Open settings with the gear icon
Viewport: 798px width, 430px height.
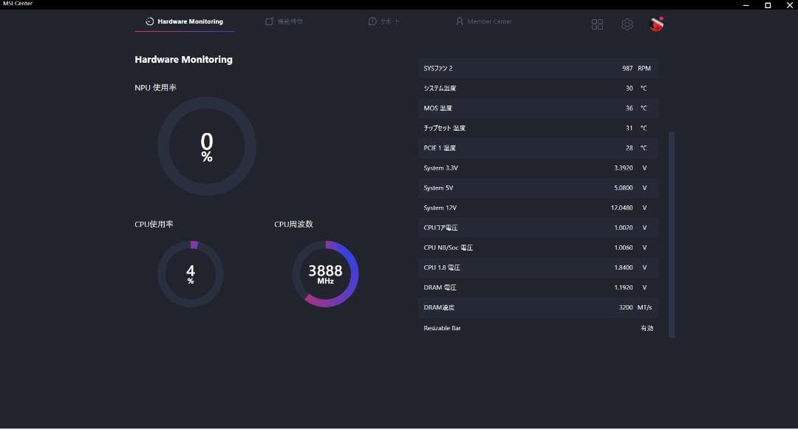click(x=627, y=24)
